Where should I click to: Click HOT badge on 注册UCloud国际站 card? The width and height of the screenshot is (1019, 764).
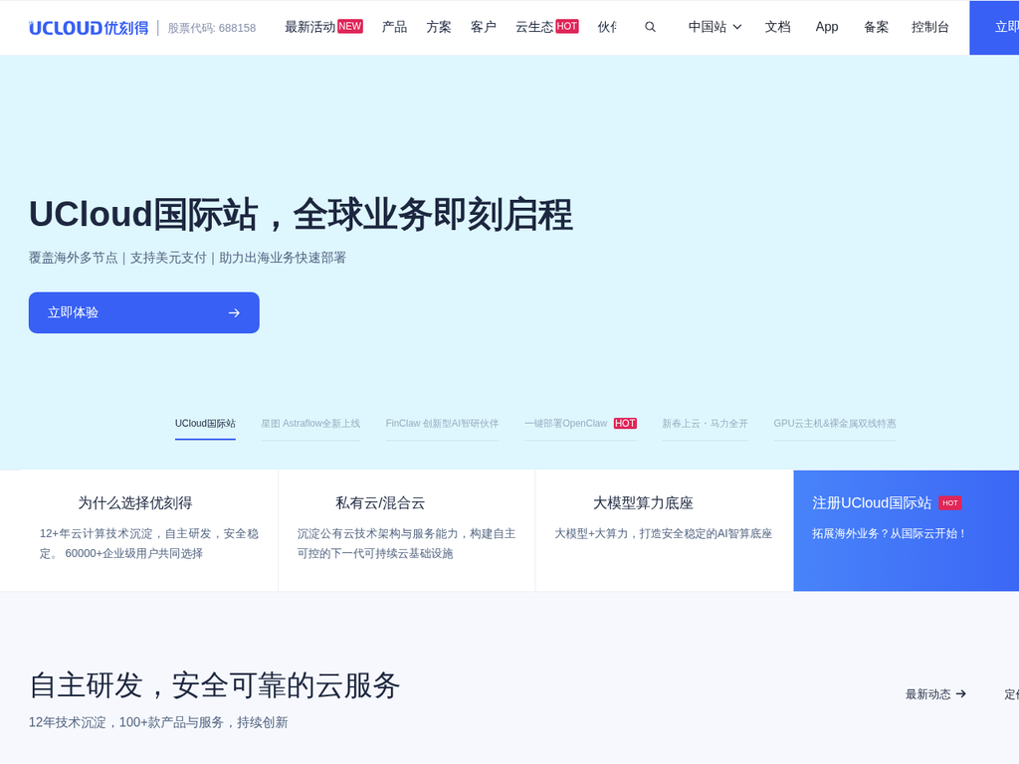pyautogui.click(x=950, y=502)
